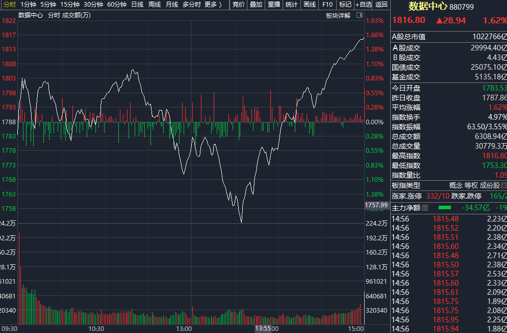Select the 60分钟 period tab
The width and height of the screenshot is (507, 333).
117,5
